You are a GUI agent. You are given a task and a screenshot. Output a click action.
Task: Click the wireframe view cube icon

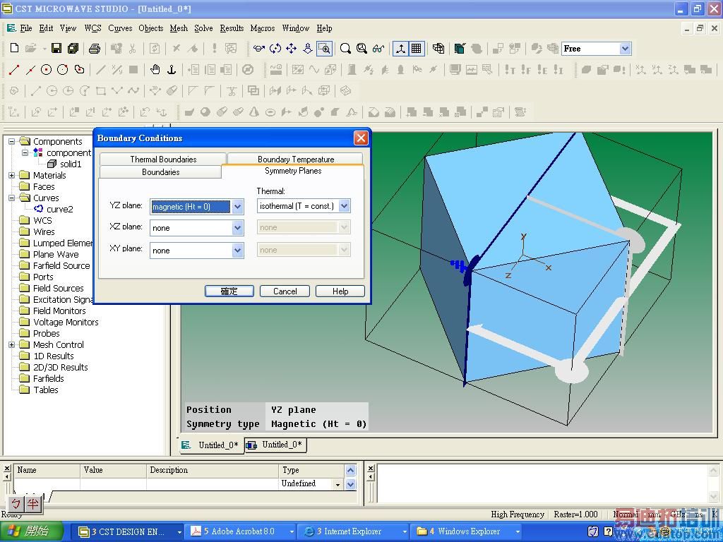point(438,49)
